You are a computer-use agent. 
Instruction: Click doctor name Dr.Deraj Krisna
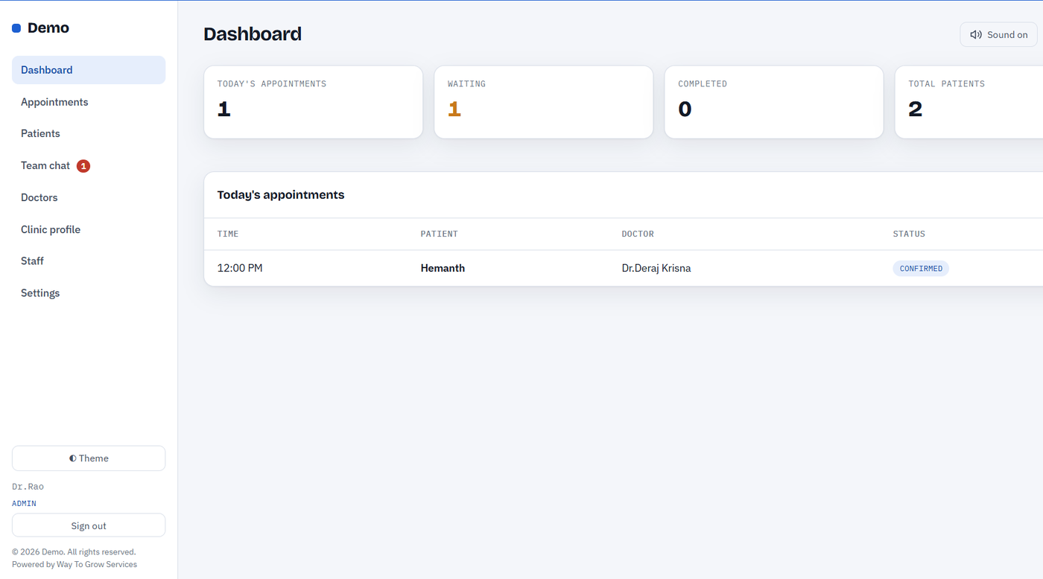point(656,268)
